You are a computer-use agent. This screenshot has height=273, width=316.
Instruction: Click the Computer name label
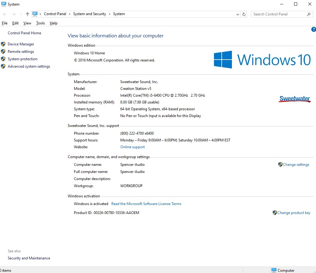tap(88, 165)
